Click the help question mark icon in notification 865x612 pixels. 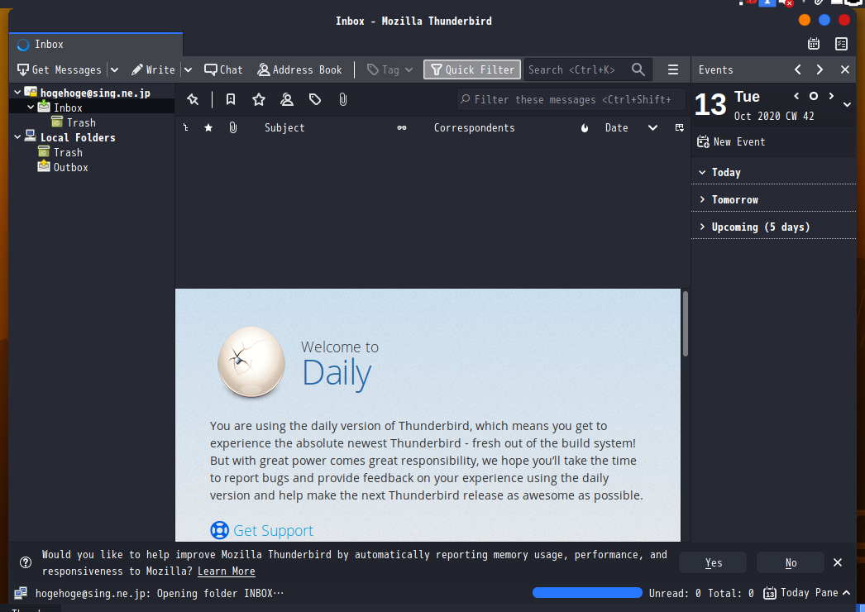coord(26,562)
